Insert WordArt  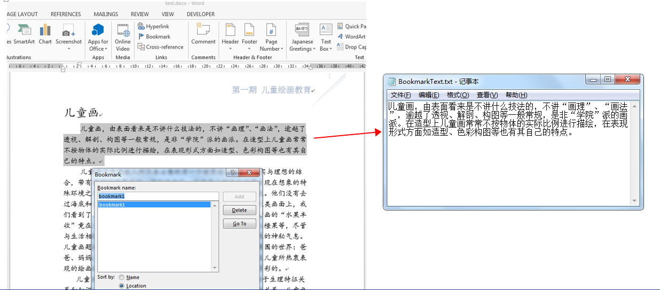[x=352, y=36]
